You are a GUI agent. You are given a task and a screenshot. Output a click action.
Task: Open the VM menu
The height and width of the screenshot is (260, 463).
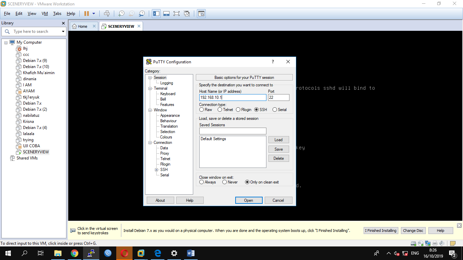click(x=45, y=14)
